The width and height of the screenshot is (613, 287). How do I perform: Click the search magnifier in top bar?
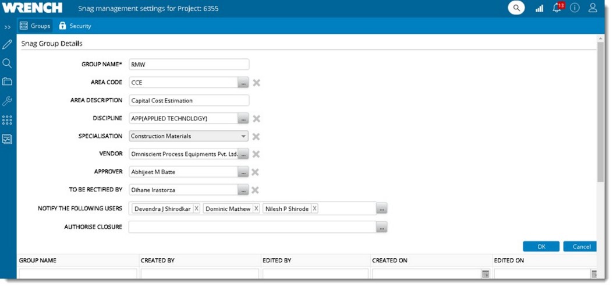tap(516, 8)
